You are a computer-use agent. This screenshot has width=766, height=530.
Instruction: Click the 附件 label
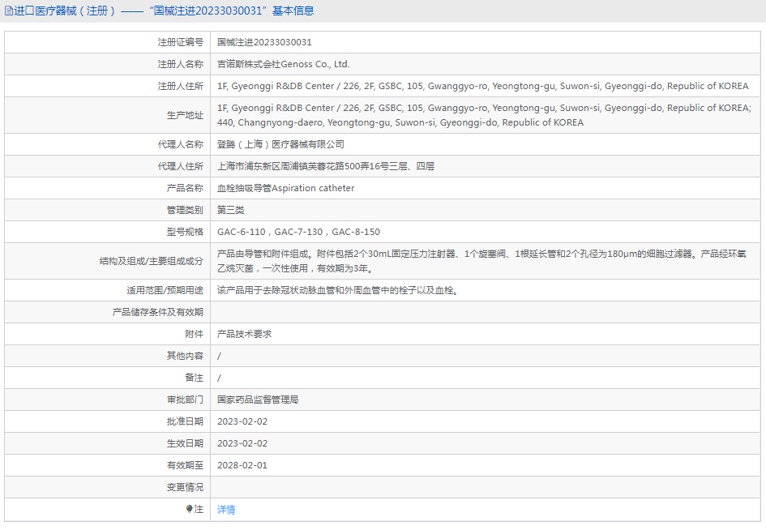point(194,334)
